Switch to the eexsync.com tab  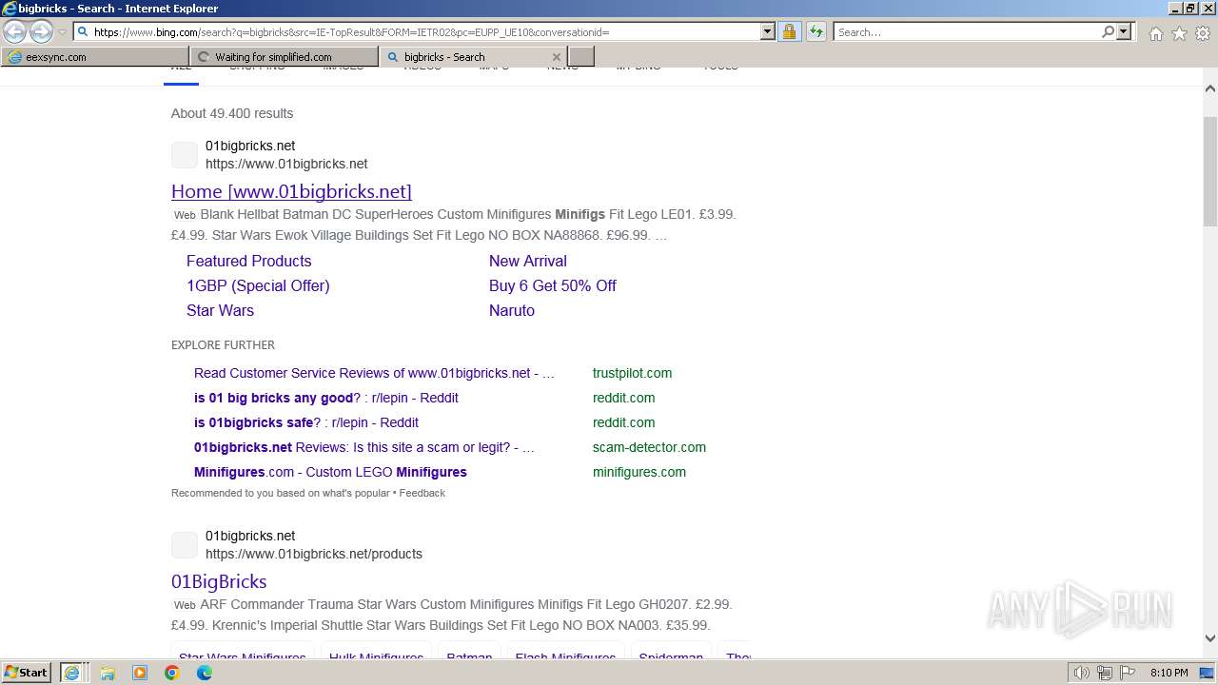[95, 57]
